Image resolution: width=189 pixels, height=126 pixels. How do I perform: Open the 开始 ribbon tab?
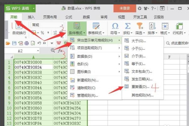tap(14, 17)
